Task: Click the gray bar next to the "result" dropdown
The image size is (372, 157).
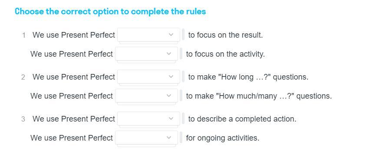Action: pyautogui.click(x=183, y=35)
